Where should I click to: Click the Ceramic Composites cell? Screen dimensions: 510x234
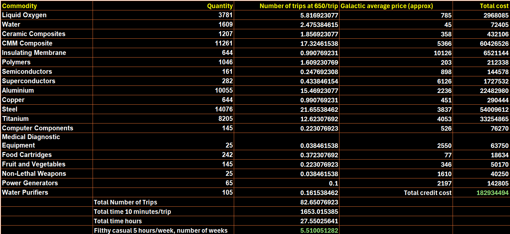pyautogui.click(x=47, y=34)
